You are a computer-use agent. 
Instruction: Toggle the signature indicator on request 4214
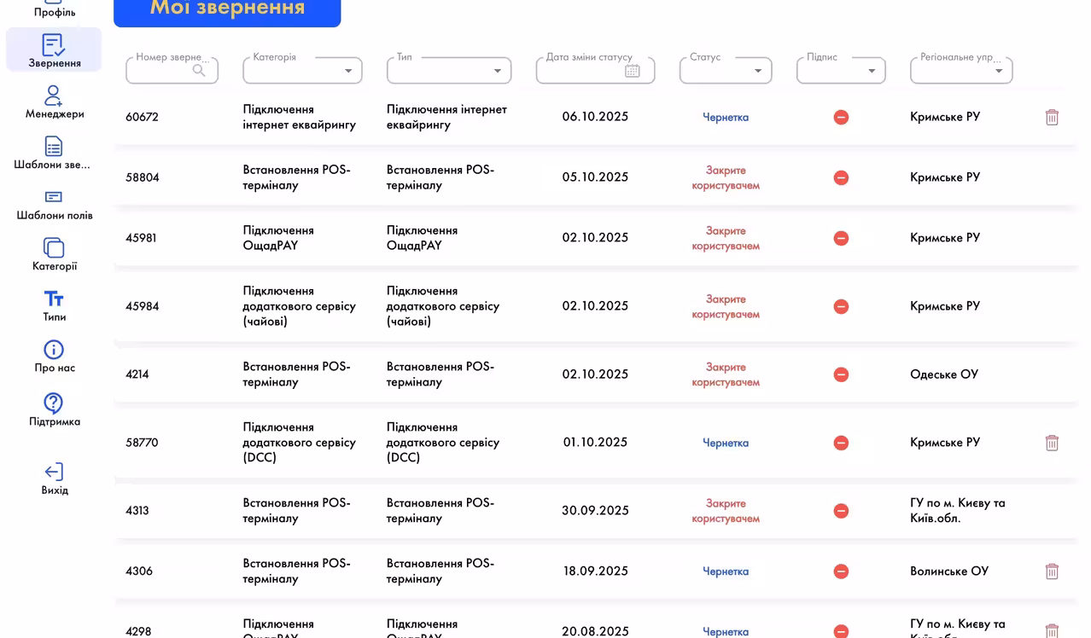(841, 374)
